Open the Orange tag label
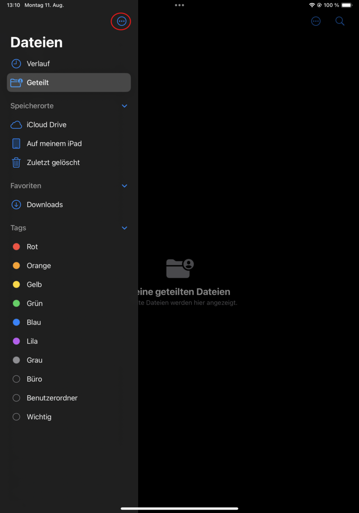 click(39, 266)
